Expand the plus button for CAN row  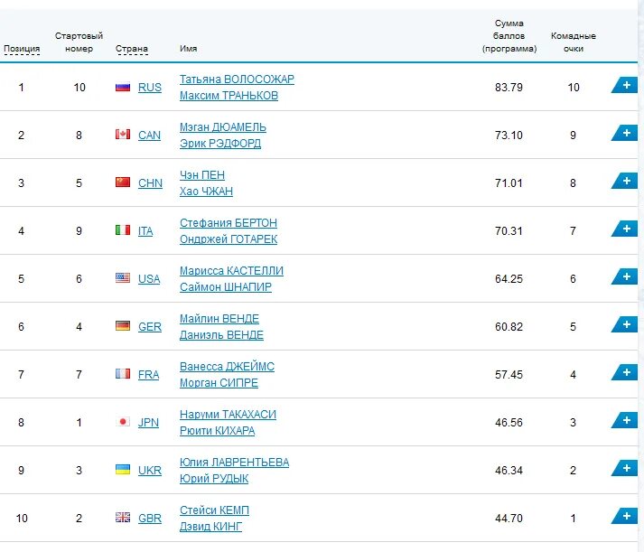(624, 134)
